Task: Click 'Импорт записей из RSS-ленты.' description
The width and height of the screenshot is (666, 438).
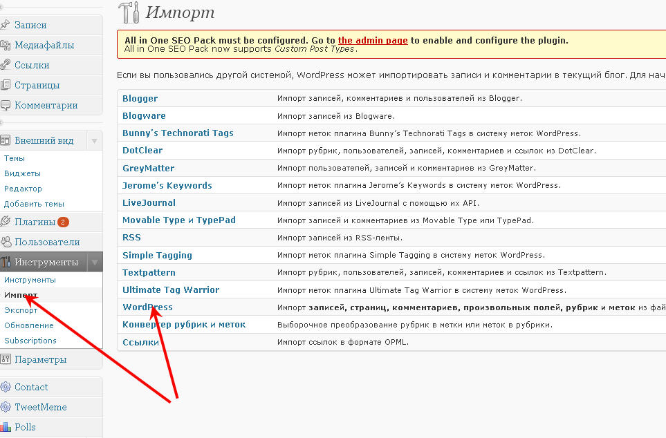Action: click(x=340, y=238)
